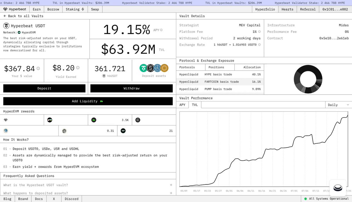Click the green systems status dot
Image resolution: width=352 pixels, height=202 pixels.
coord(305,199)
